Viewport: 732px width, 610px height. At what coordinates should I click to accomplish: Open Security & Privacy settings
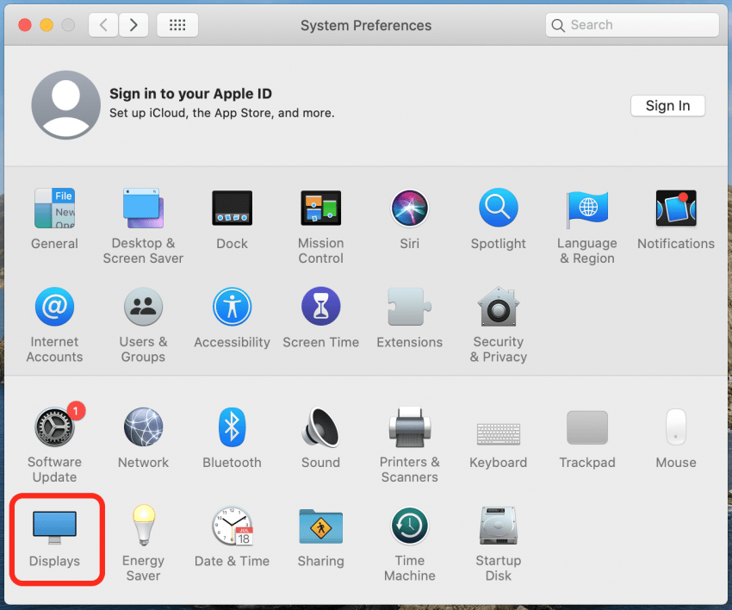click(x=498, y=306)
